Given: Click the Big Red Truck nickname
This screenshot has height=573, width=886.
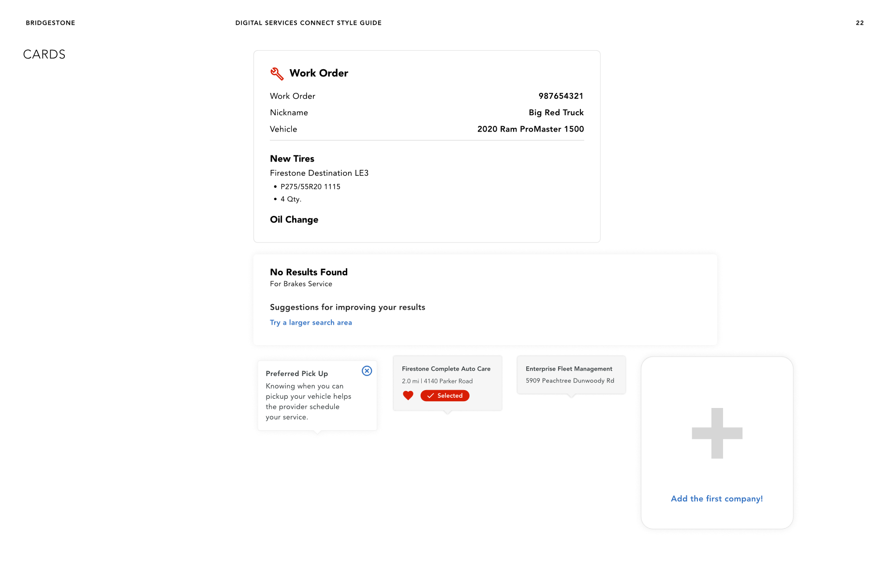Looking at the screenshot, I should [x=556, y=112].
